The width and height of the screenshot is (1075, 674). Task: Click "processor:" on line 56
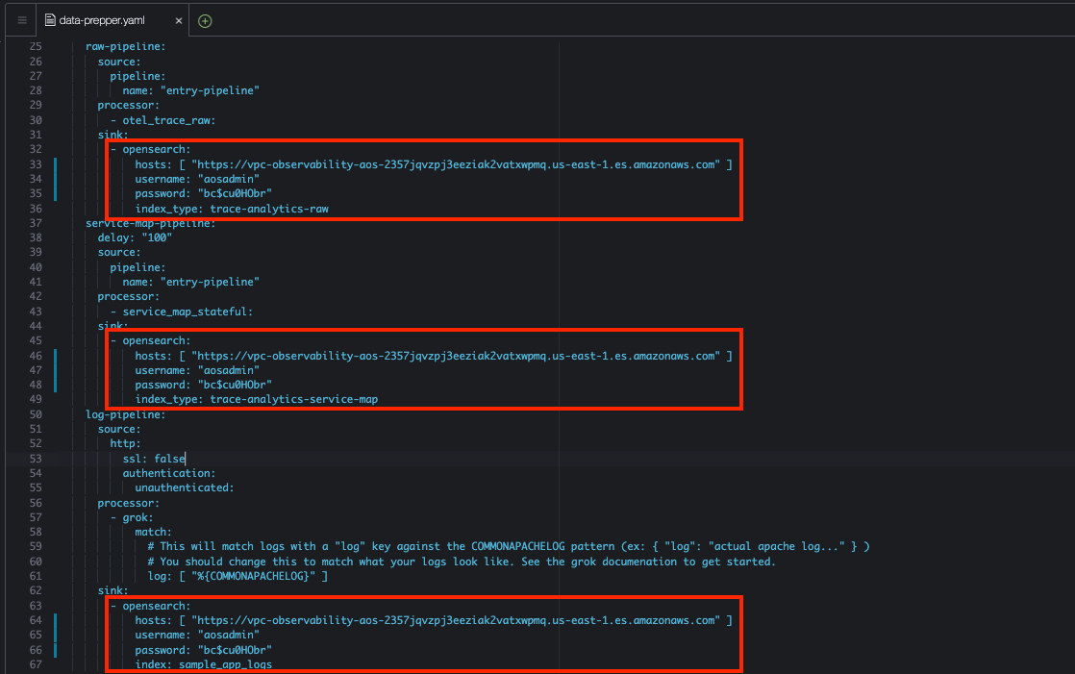pyautogui.click(x=128, y=503)
